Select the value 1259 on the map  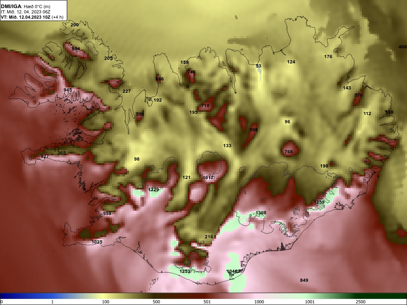pyautogui.click(x=319, y=202)
